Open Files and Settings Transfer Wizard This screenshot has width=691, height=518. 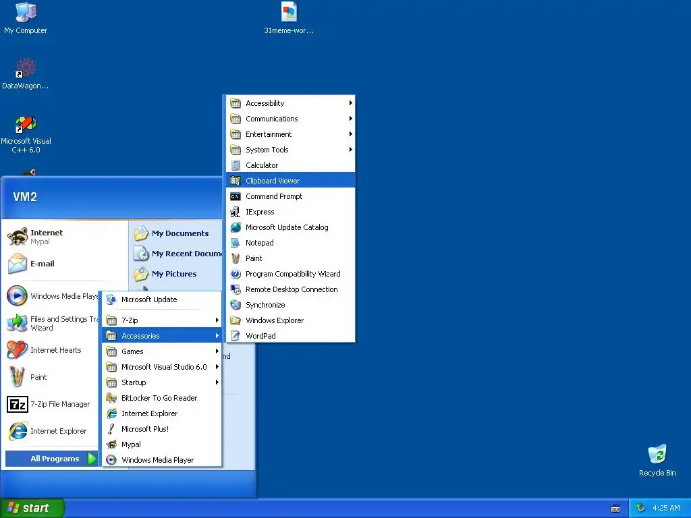52,323
